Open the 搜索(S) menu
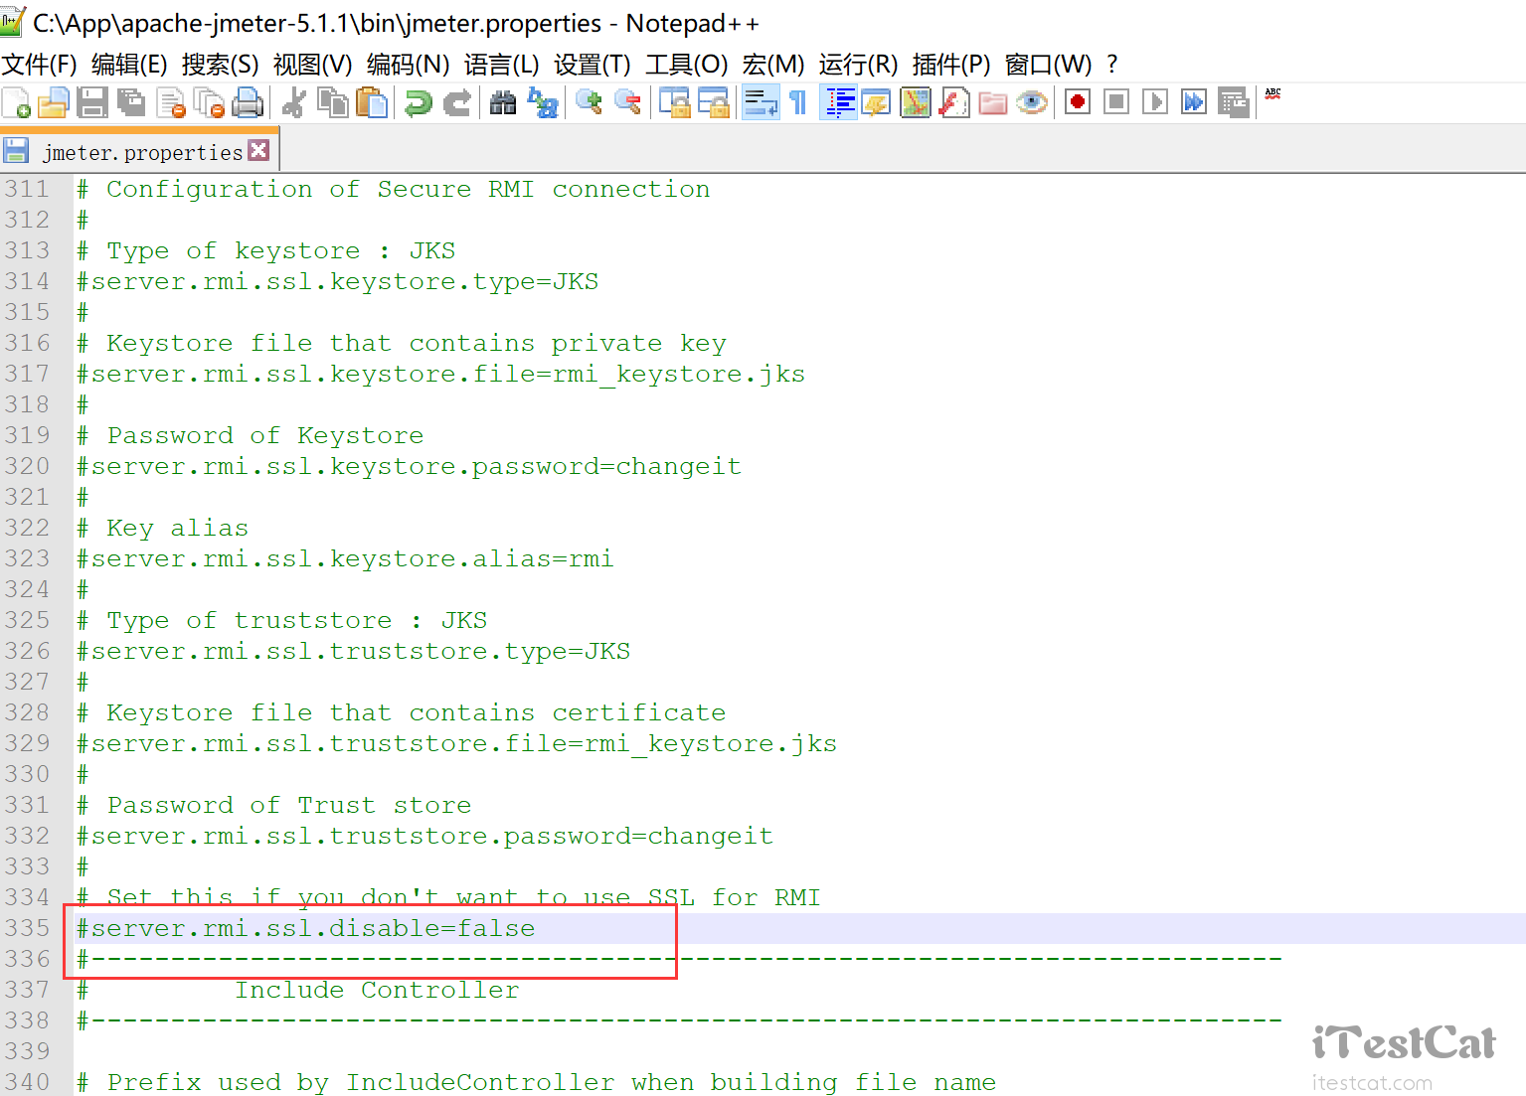Screen dimensions: 1526x1096 click(220, 65)
